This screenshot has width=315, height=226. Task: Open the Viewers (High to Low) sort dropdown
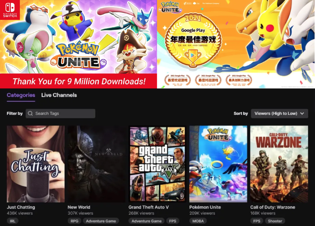[279, 113]
